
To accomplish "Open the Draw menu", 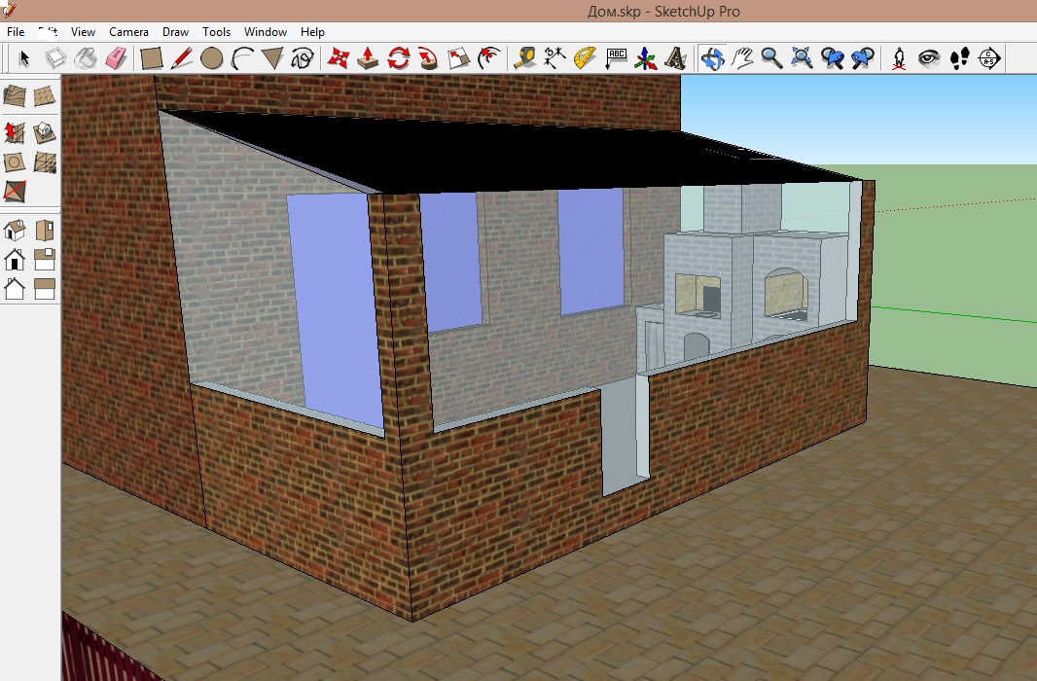I will coord(175,32).
